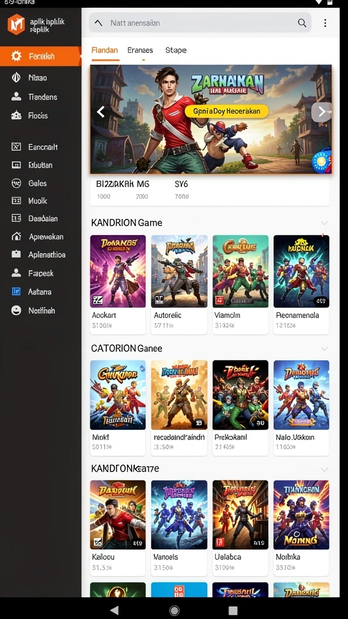Tap the Android back navigation button

pyautogui.click(x=114, y=611)
